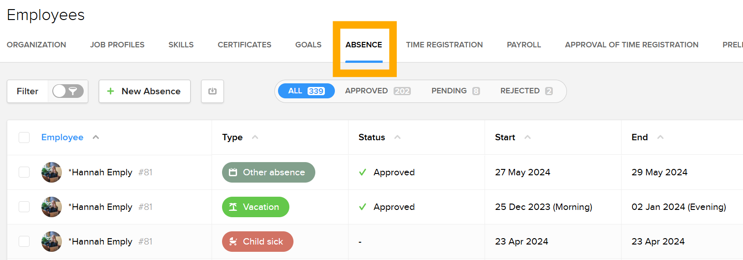Sort by Status column arrow
This screenshot has height=260, width=743.
pyautogui.click(x=397, y=137)
